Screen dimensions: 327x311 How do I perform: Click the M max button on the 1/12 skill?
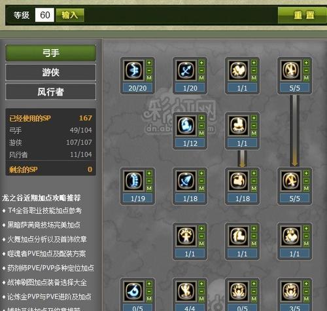(x=201, y=133)
